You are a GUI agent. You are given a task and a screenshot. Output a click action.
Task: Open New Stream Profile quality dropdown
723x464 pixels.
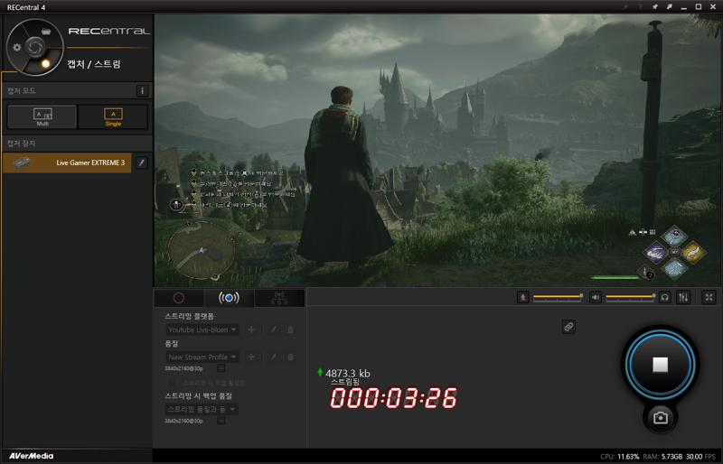coord(202,357)
